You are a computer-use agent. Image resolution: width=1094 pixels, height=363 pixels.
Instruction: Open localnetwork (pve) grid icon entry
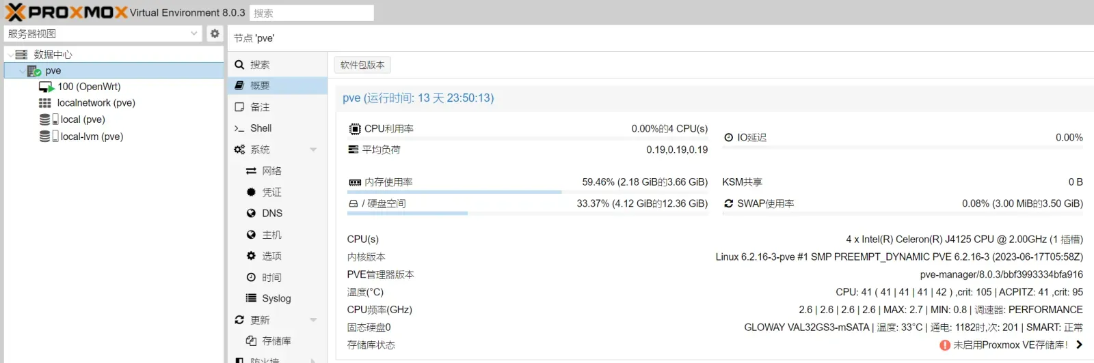pyautogui.click(x=45, y=103)
